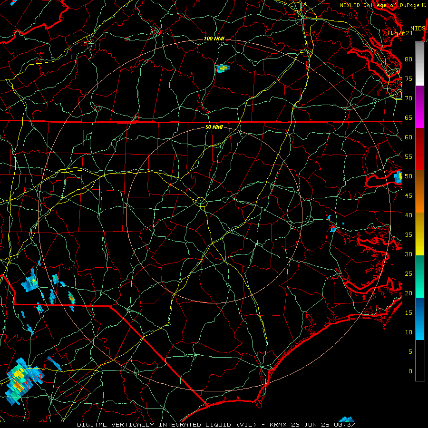The image size is (428, 428).
Task: Click the yellow band of the legend
Action: click(420, 234)
